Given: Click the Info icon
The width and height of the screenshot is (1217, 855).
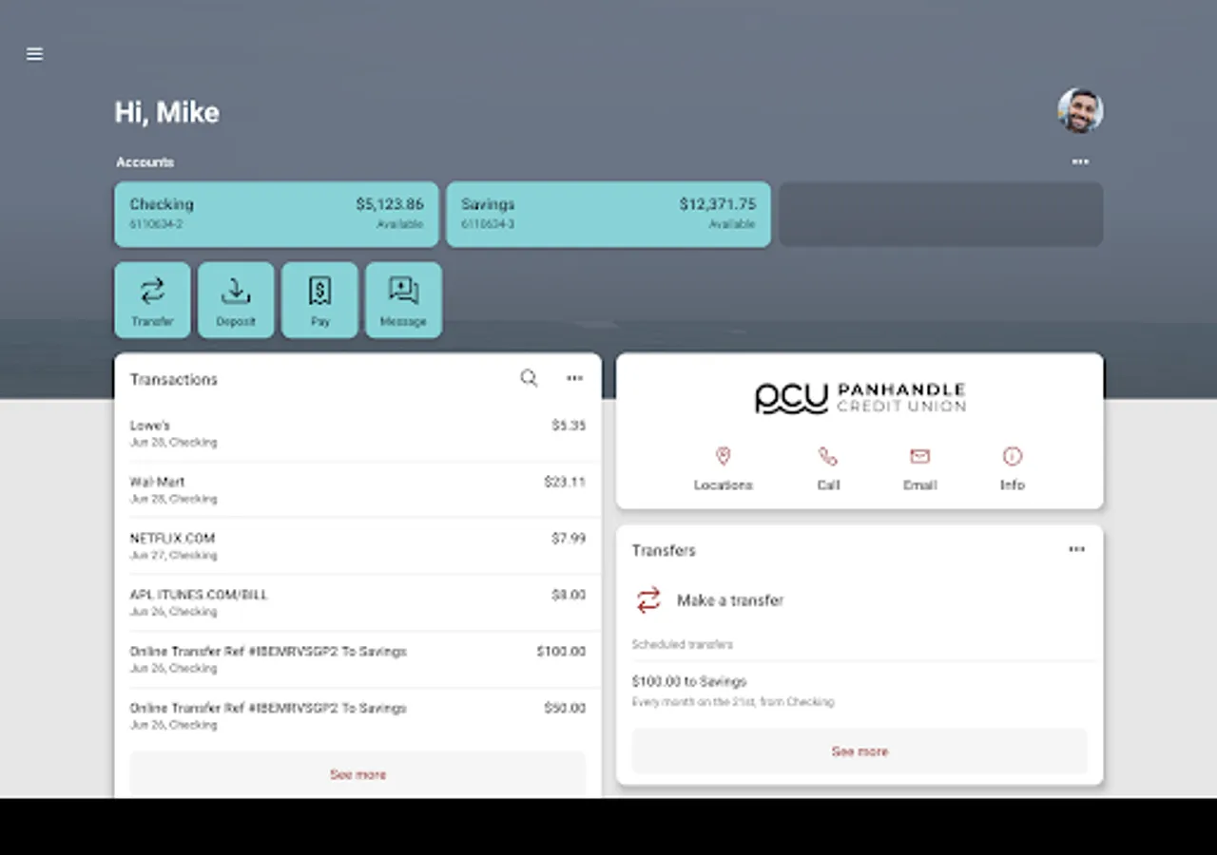Looking at the screenshot, I should tap(1011, 457).
